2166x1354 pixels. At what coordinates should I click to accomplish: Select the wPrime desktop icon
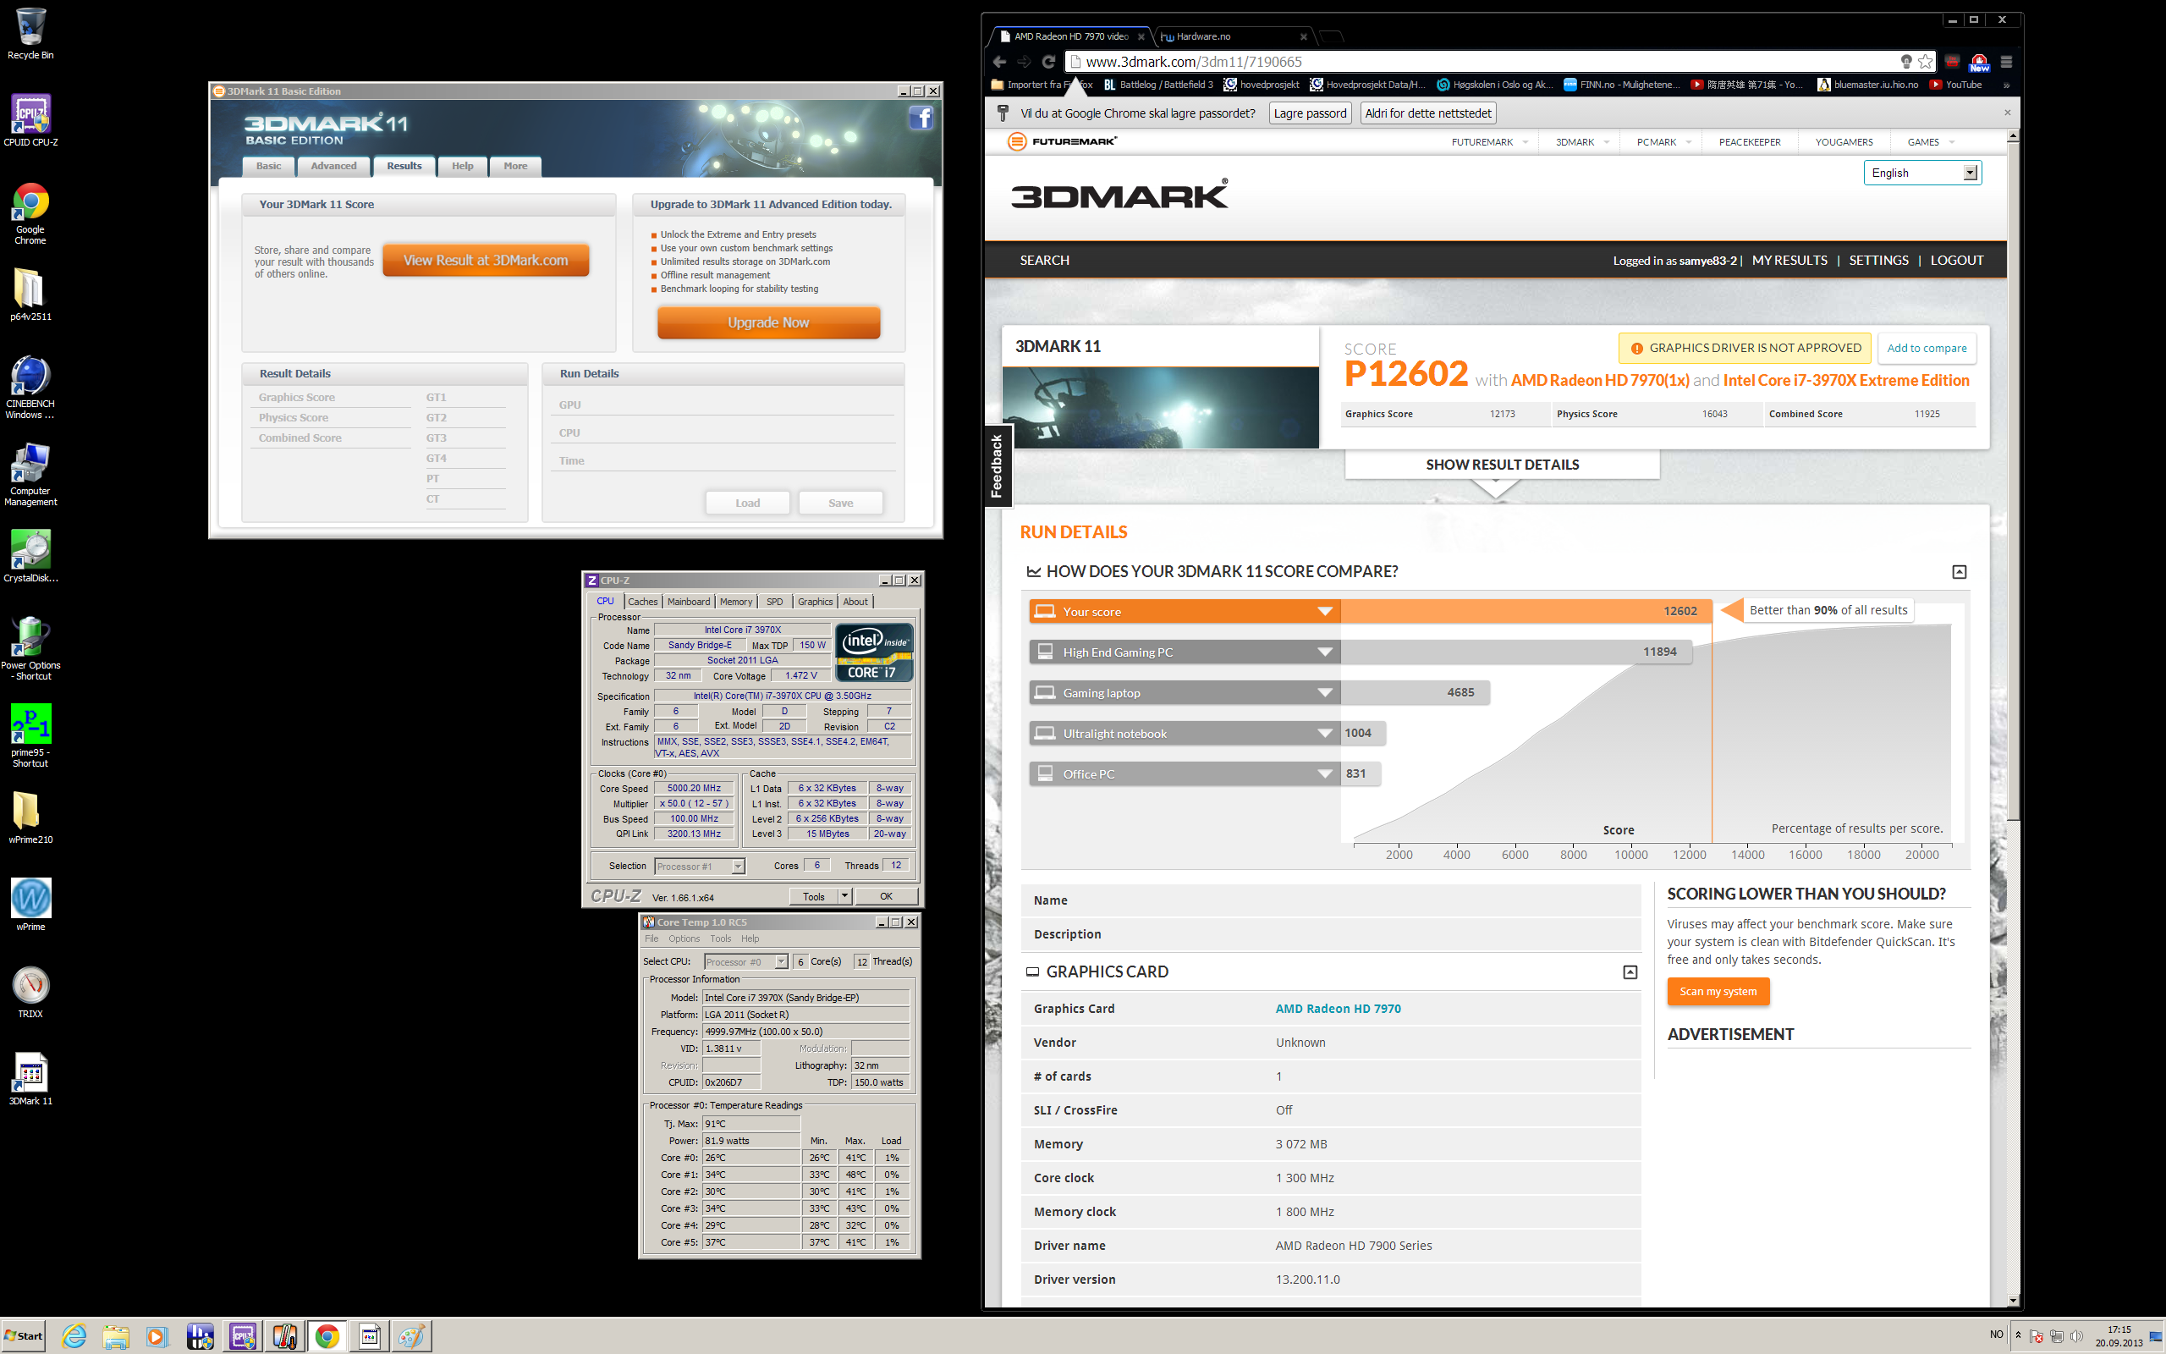coord(30,904)
